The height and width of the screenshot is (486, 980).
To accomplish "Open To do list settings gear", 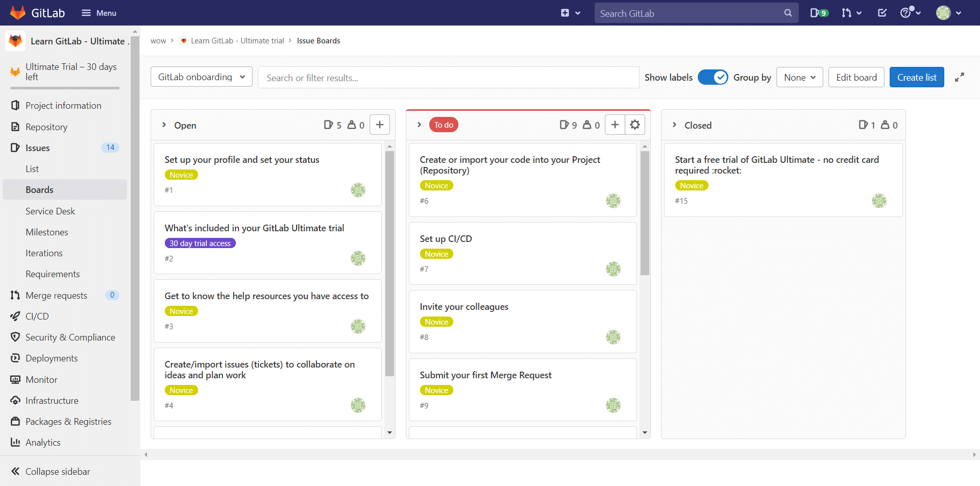I will (635, 125).
